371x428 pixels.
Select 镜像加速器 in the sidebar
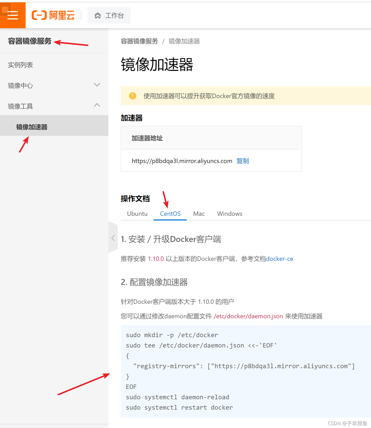coord(54,126)
